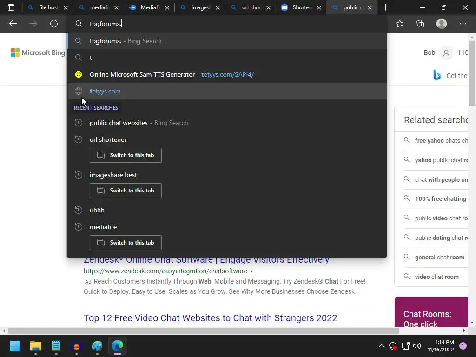Show hidden system tray icons chevron
476x357 pixels.
click(382, 346)
